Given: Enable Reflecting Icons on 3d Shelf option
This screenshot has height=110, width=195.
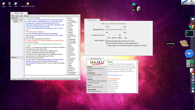Looking at the screenshot, I should pyautogui.click(x=107, y=45).
